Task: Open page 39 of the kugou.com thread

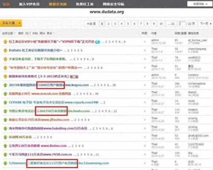Action: click(114, 85)
